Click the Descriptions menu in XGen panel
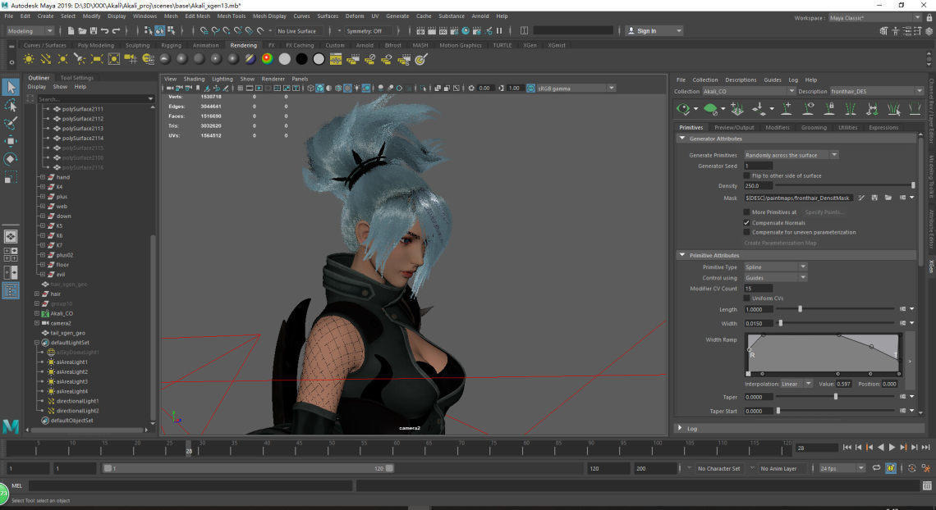The image size is (936, 510). [741, 80]
